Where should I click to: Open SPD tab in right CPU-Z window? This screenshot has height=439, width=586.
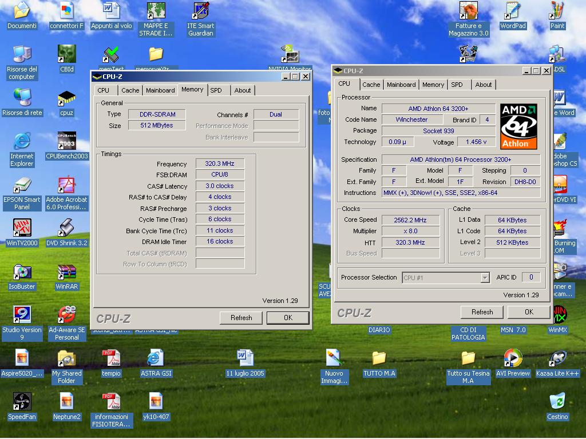tap(457, 85)
